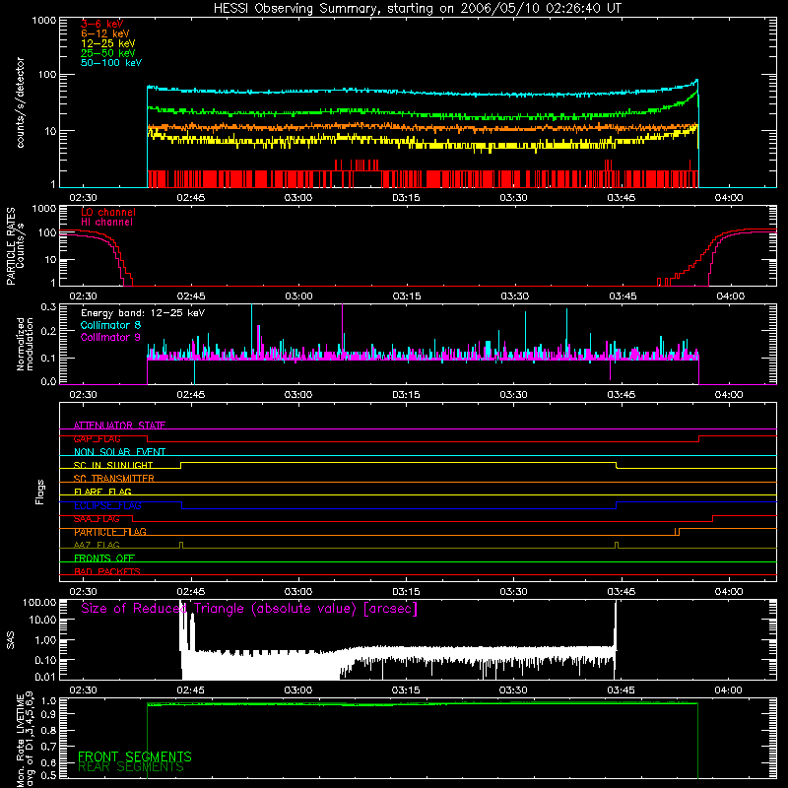Click the HI channel legend label
This screenshot has height=788, width=788.
coord(106,222)
